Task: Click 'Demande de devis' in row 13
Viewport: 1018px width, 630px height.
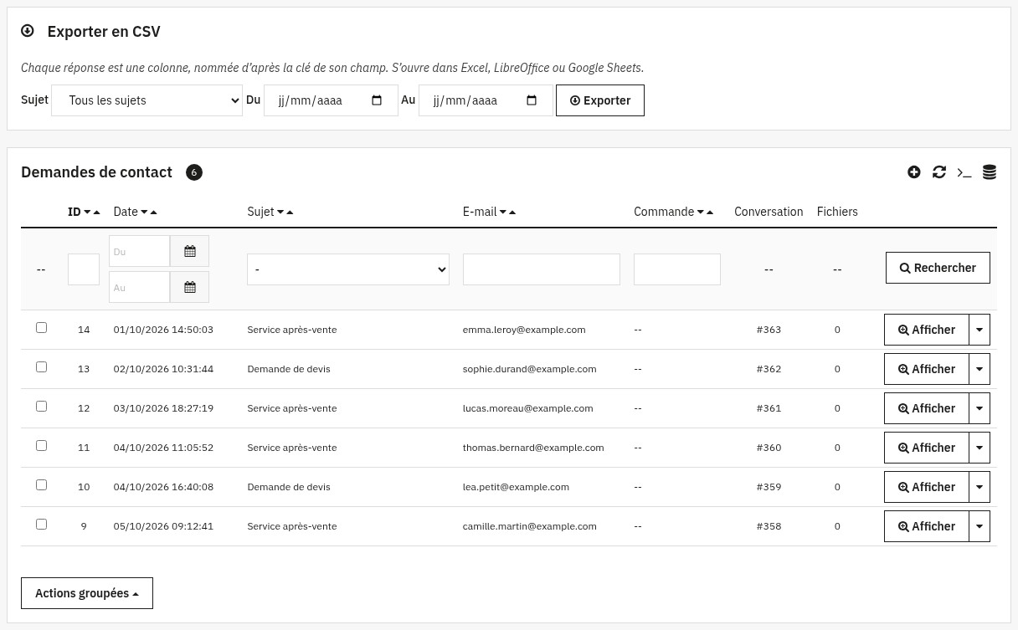Action: click(289, 369)
